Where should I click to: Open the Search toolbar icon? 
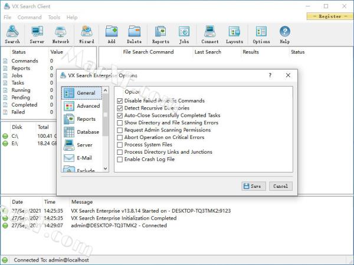(12, 34)
